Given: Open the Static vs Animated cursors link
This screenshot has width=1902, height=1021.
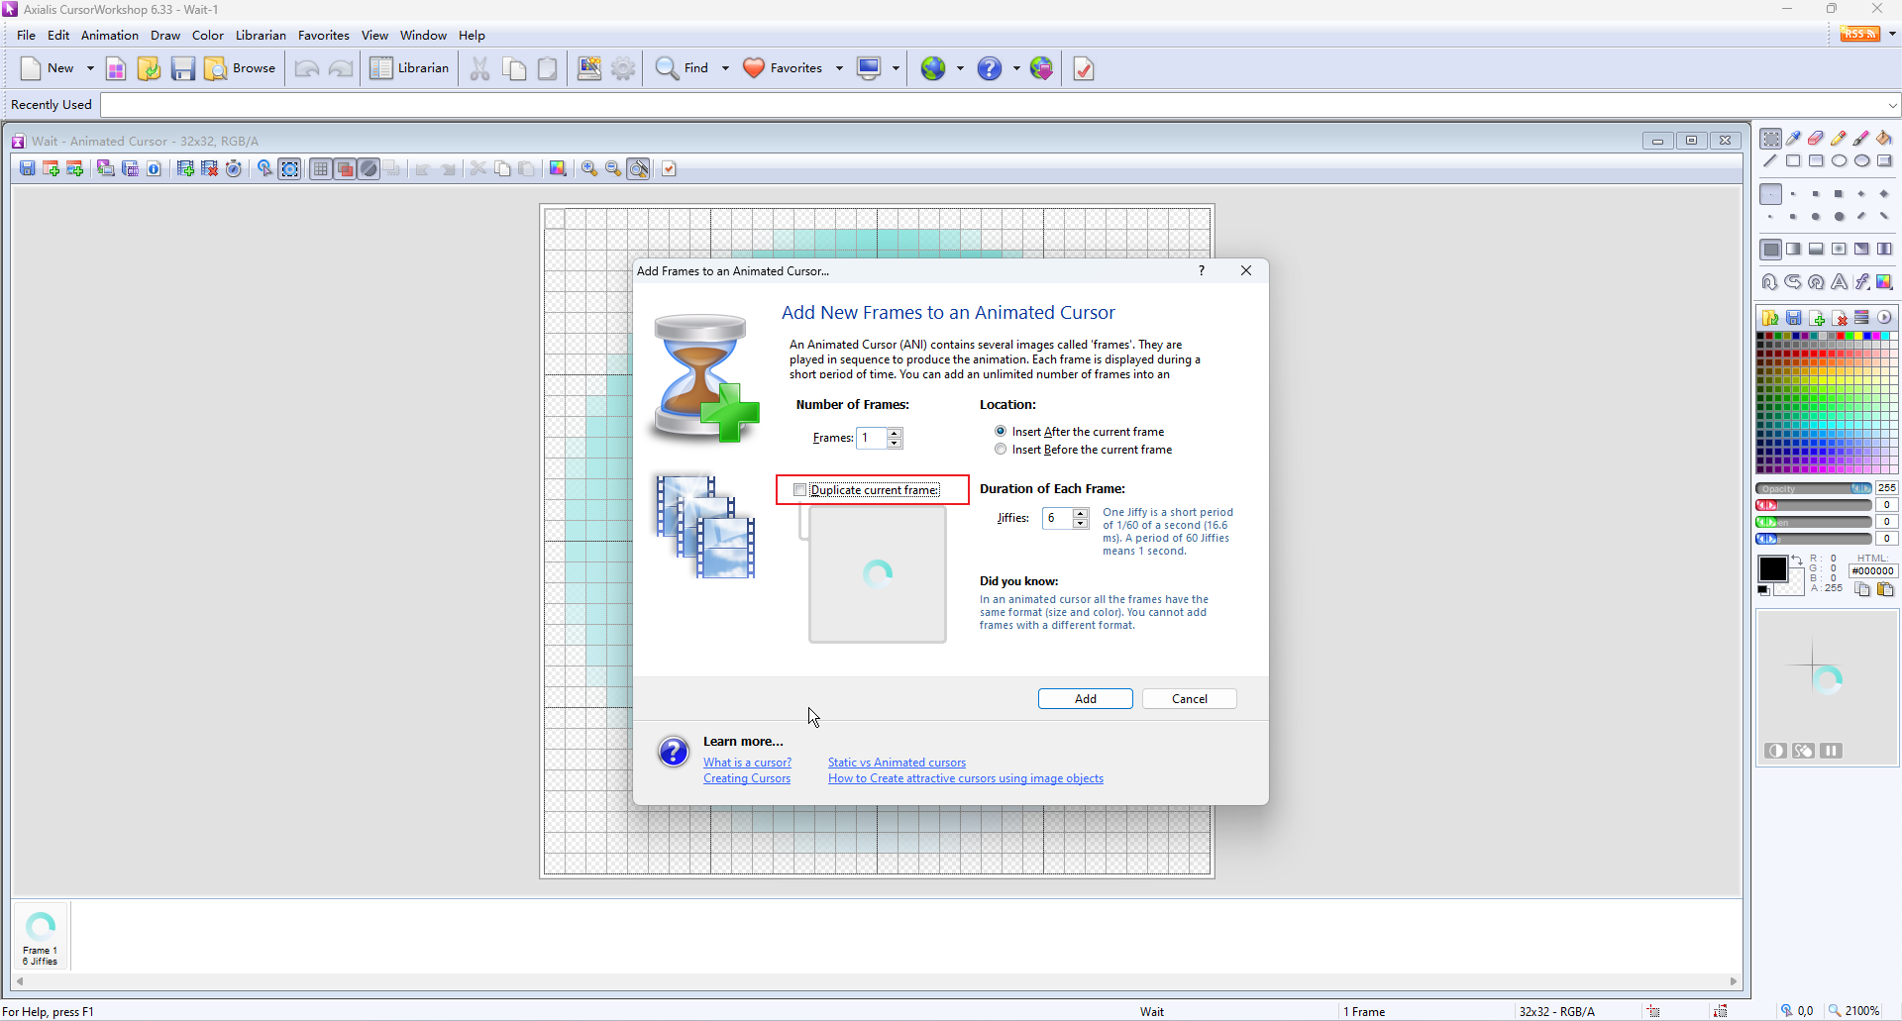Looking at the screenshot, I should pos(897,763).
